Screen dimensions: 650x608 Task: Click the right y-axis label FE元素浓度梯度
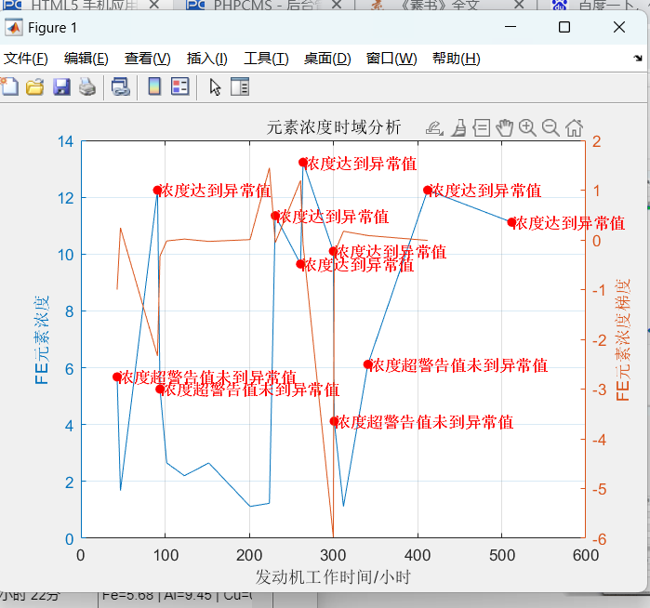click(623, 340)
